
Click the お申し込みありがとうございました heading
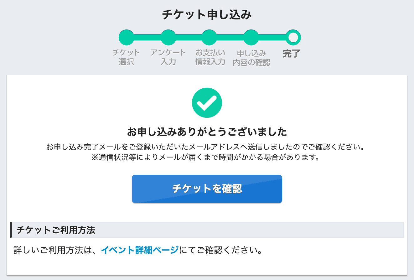207,132
